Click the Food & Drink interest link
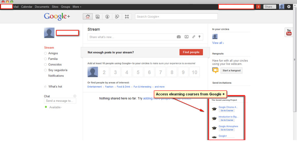 pyautogui.click(x=123, y=87)
